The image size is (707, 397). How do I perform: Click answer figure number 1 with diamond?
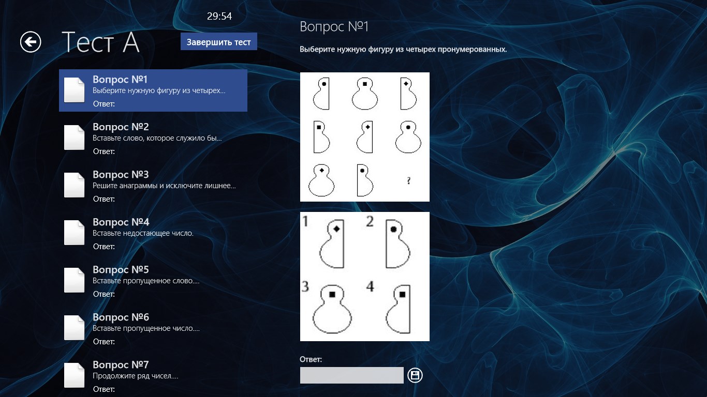tap(332, 243)
